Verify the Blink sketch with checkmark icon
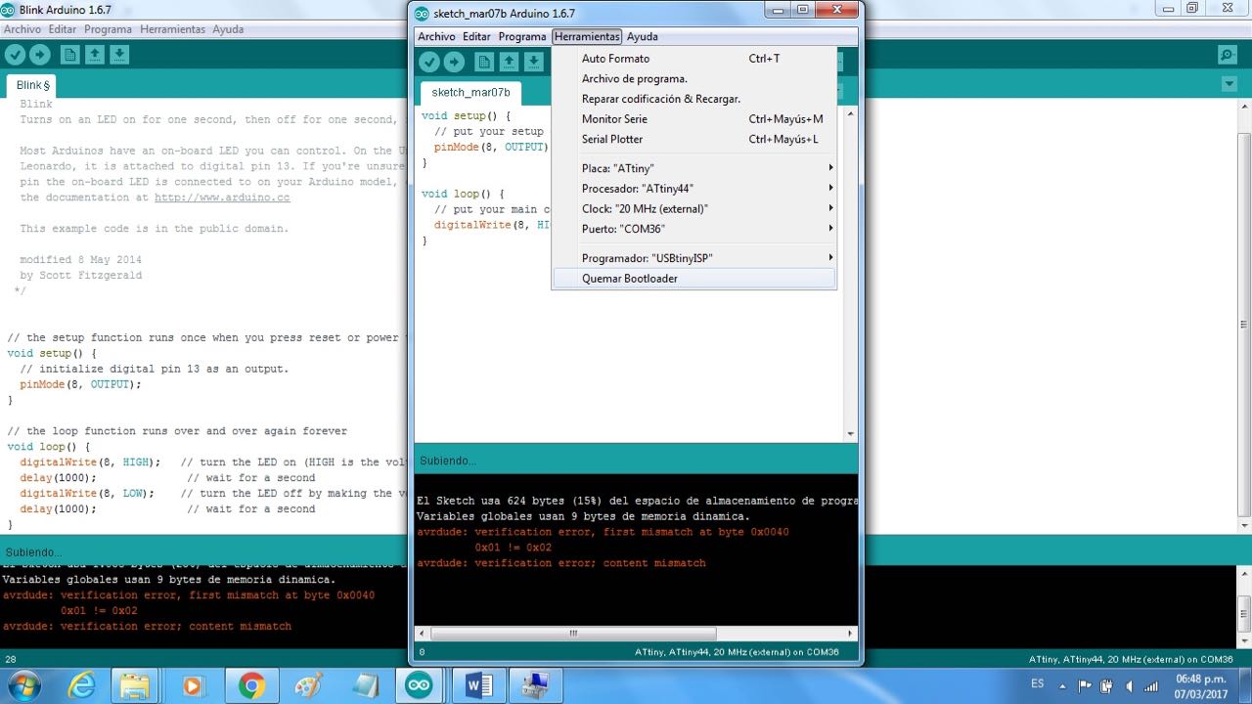Viewport: 1252px width, 704px height. click(15, 55)
